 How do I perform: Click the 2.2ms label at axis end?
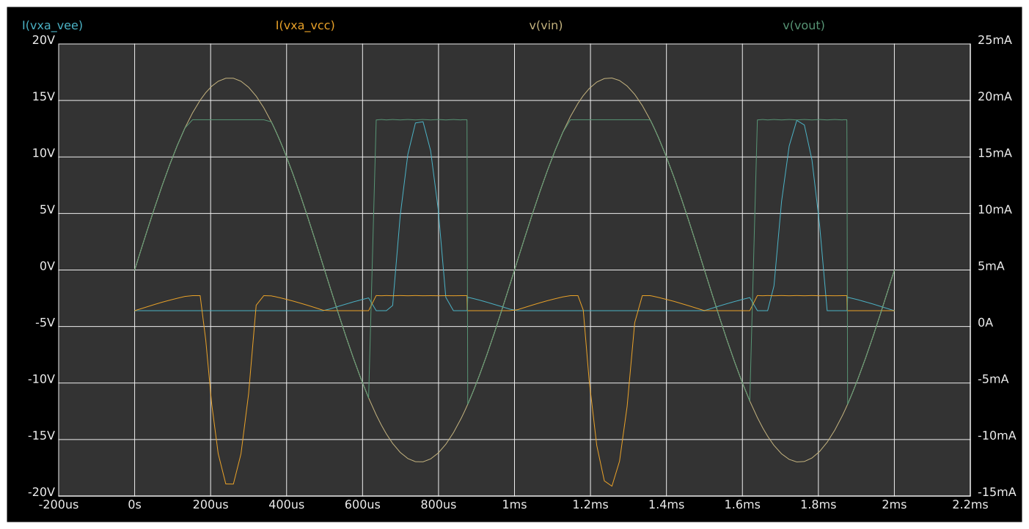pos(970,505)
